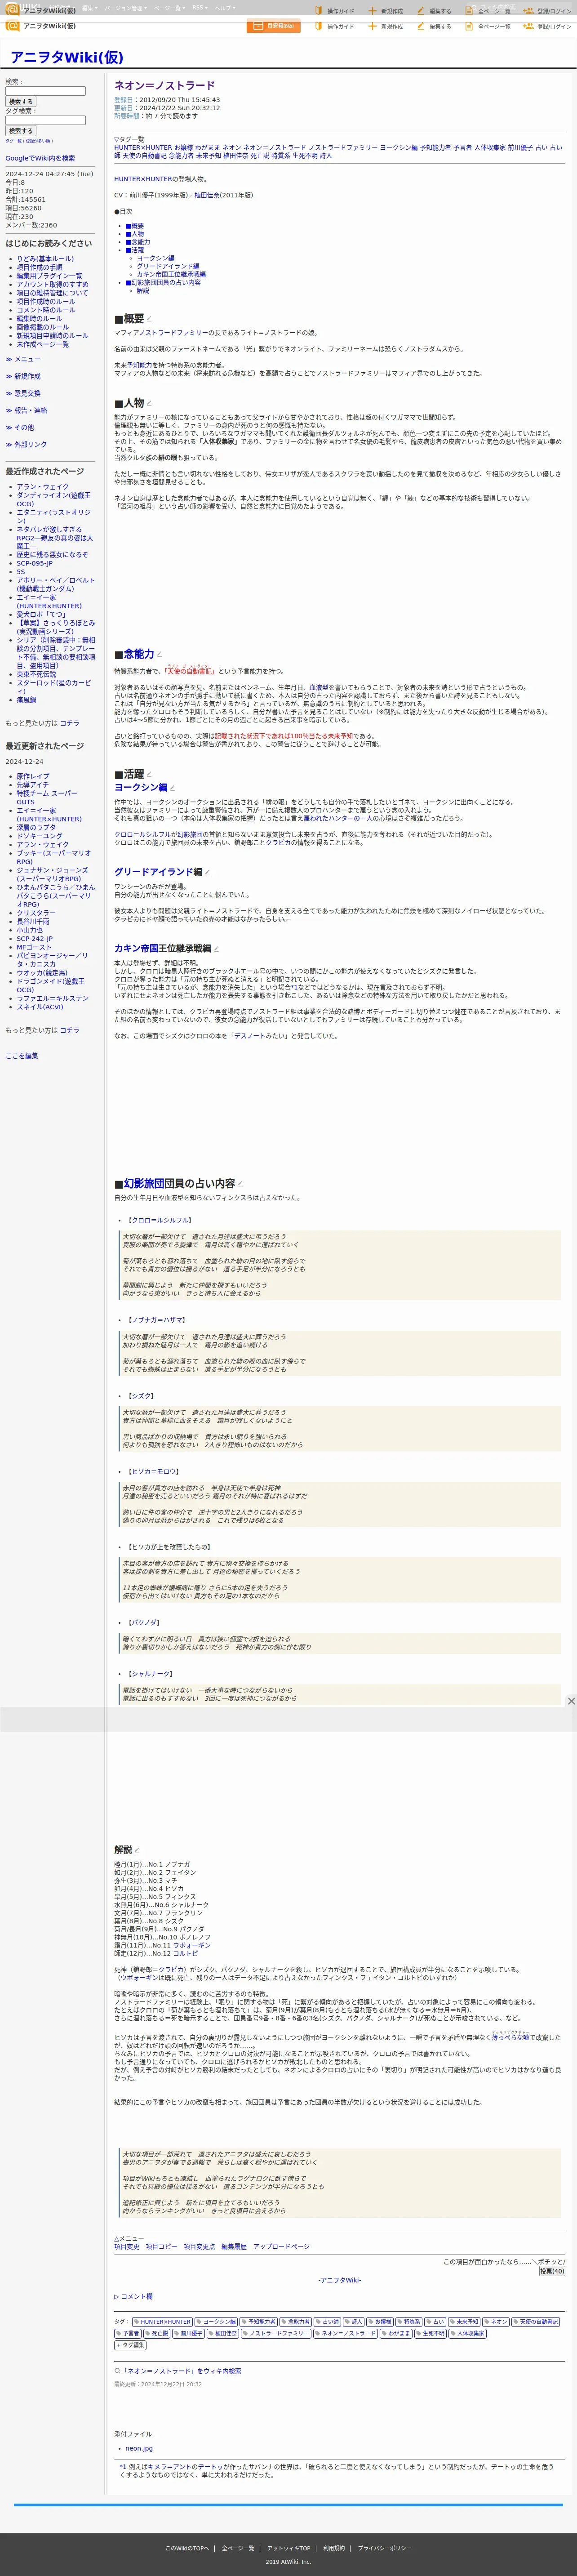Open the ページ一覧 dropdown in top bar
577x2576 pixels.
[x=169, y=8]
